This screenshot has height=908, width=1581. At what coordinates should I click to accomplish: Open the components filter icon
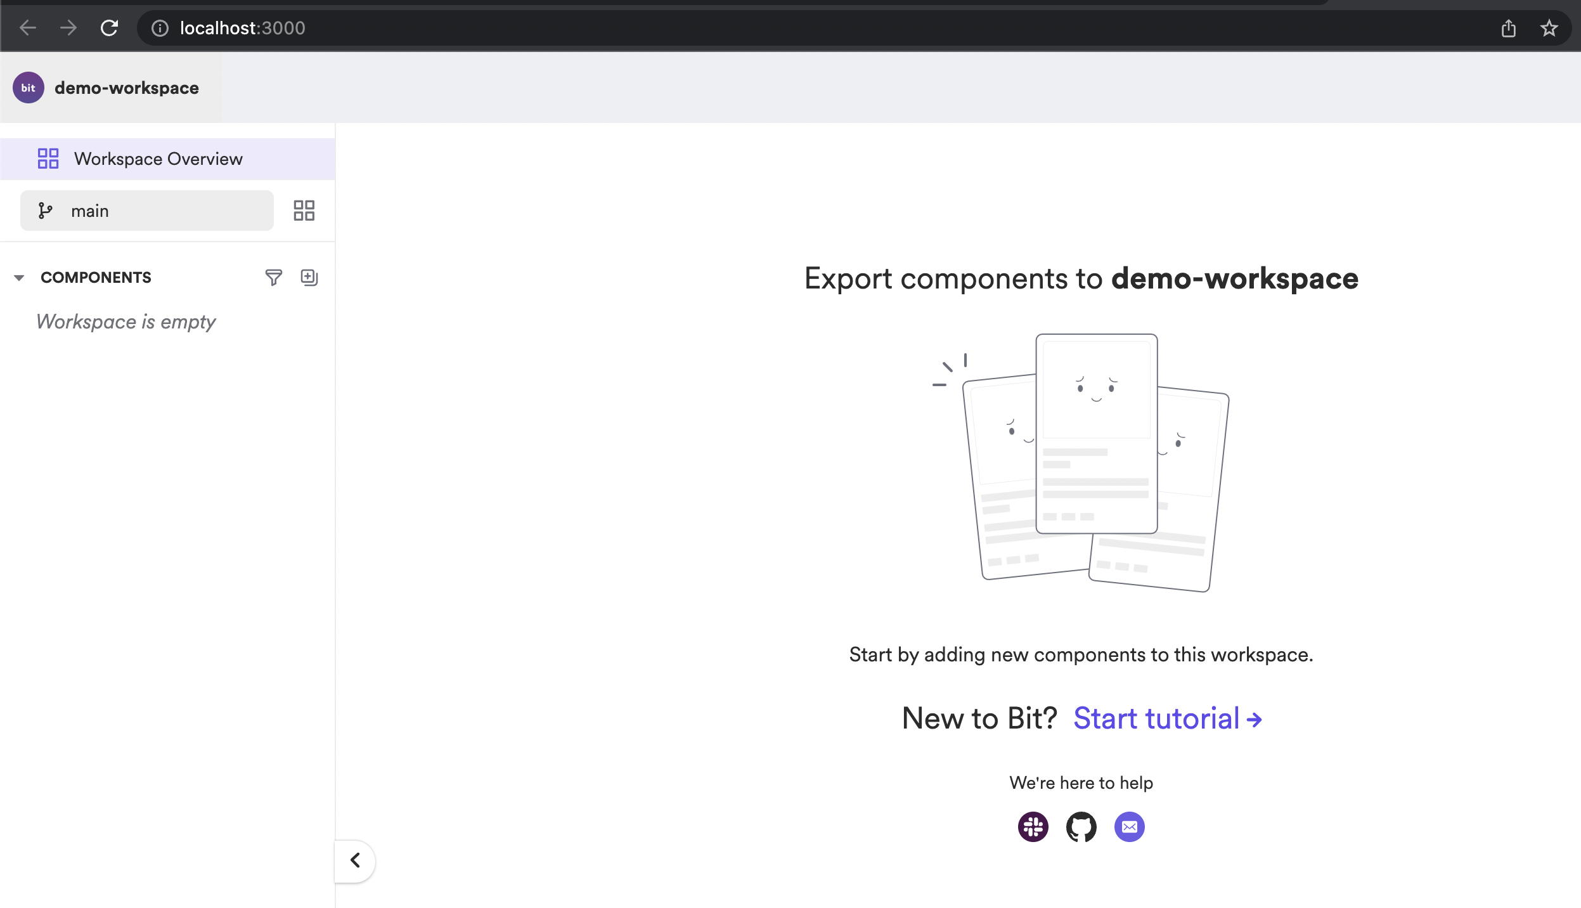coord(273,277)
